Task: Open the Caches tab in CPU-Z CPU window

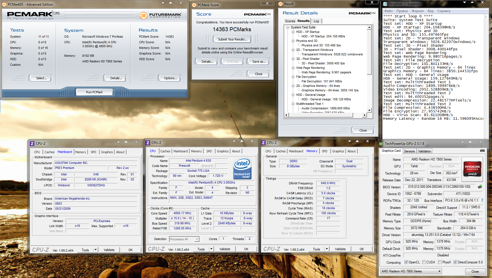Action: point(165,151)
